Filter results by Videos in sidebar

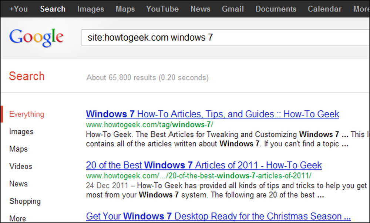(21, 166)
